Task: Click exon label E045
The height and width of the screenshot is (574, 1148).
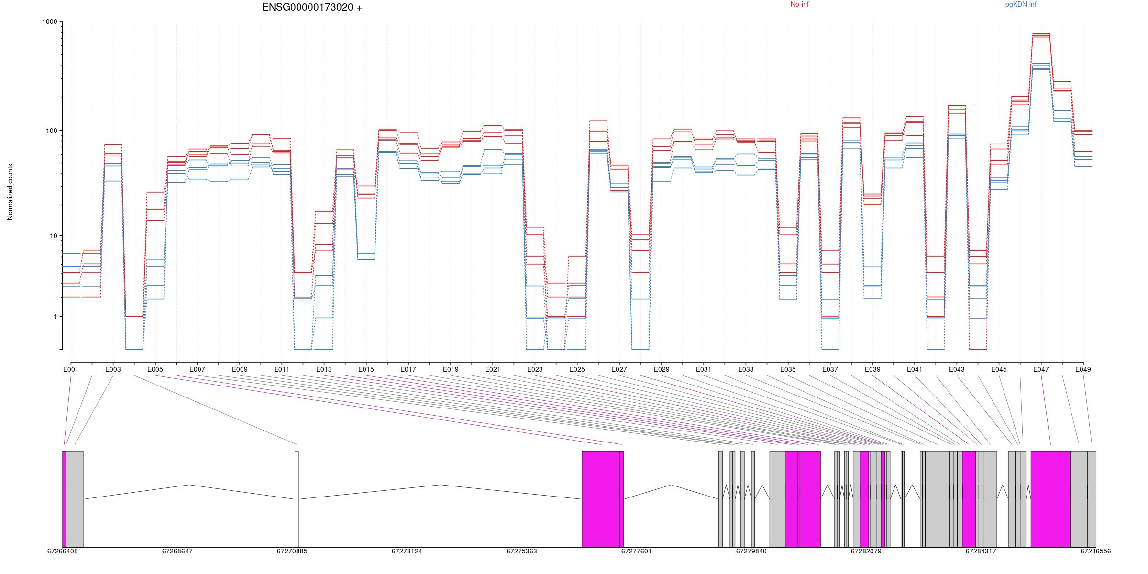Action: tap(999, 369)
